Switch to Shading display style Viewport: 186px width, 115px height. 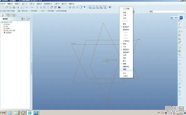81,7
